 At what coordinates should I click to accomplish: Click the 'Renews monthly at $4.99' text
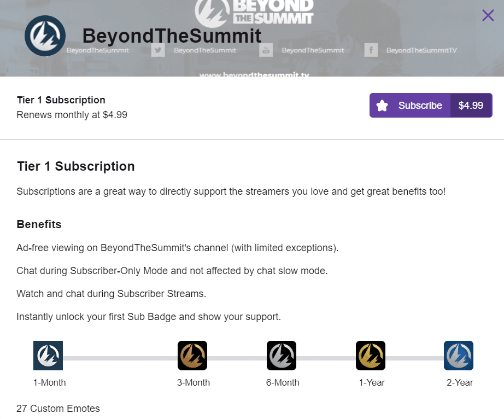tap(72, 115)
